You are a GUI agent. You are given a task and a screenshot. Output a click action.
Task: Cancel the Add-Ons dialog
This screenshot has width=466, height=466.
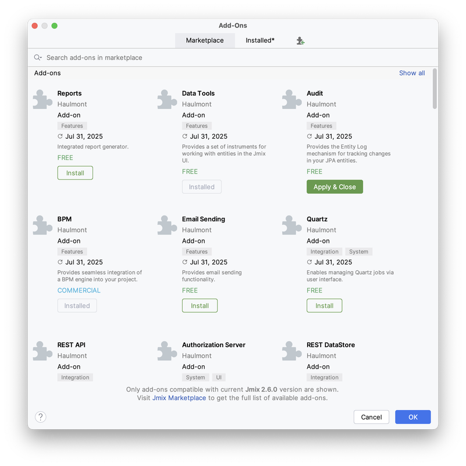371,417
